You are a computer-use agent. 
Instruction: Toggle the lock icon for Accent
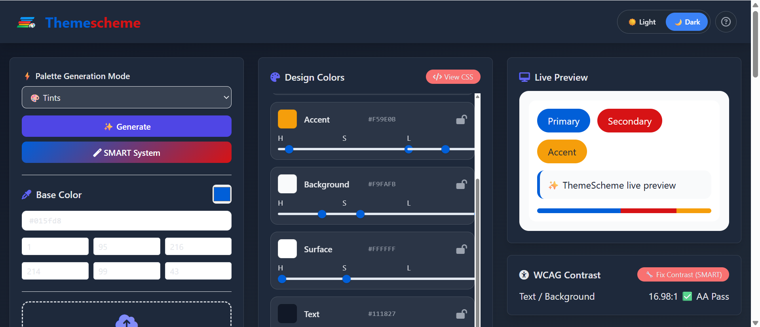462,119
